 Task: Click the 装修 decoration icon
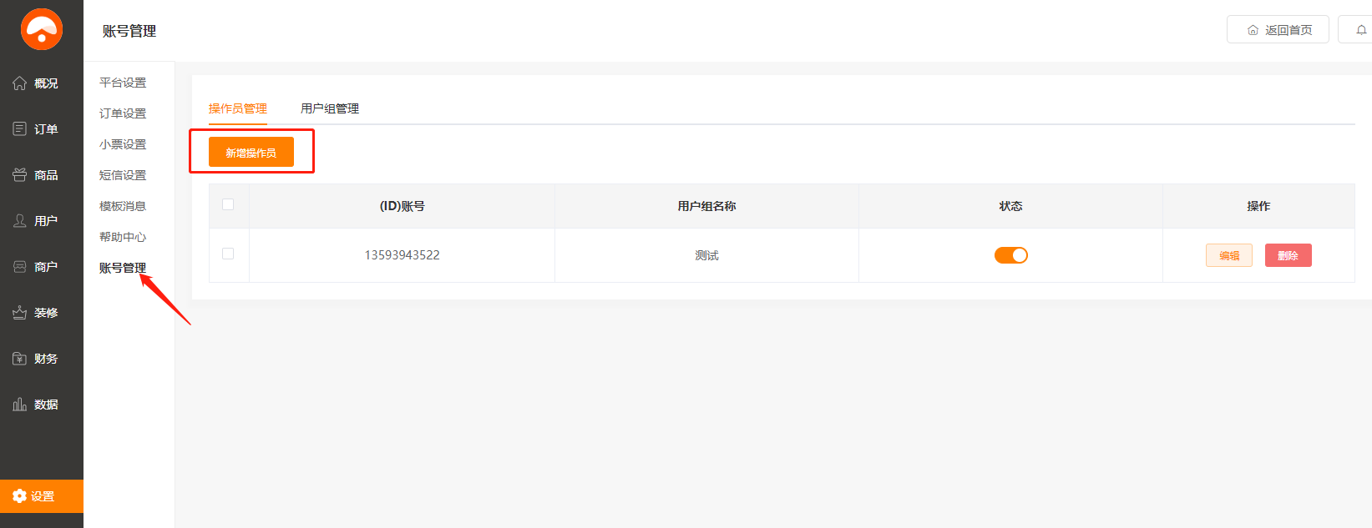point(20,313)
